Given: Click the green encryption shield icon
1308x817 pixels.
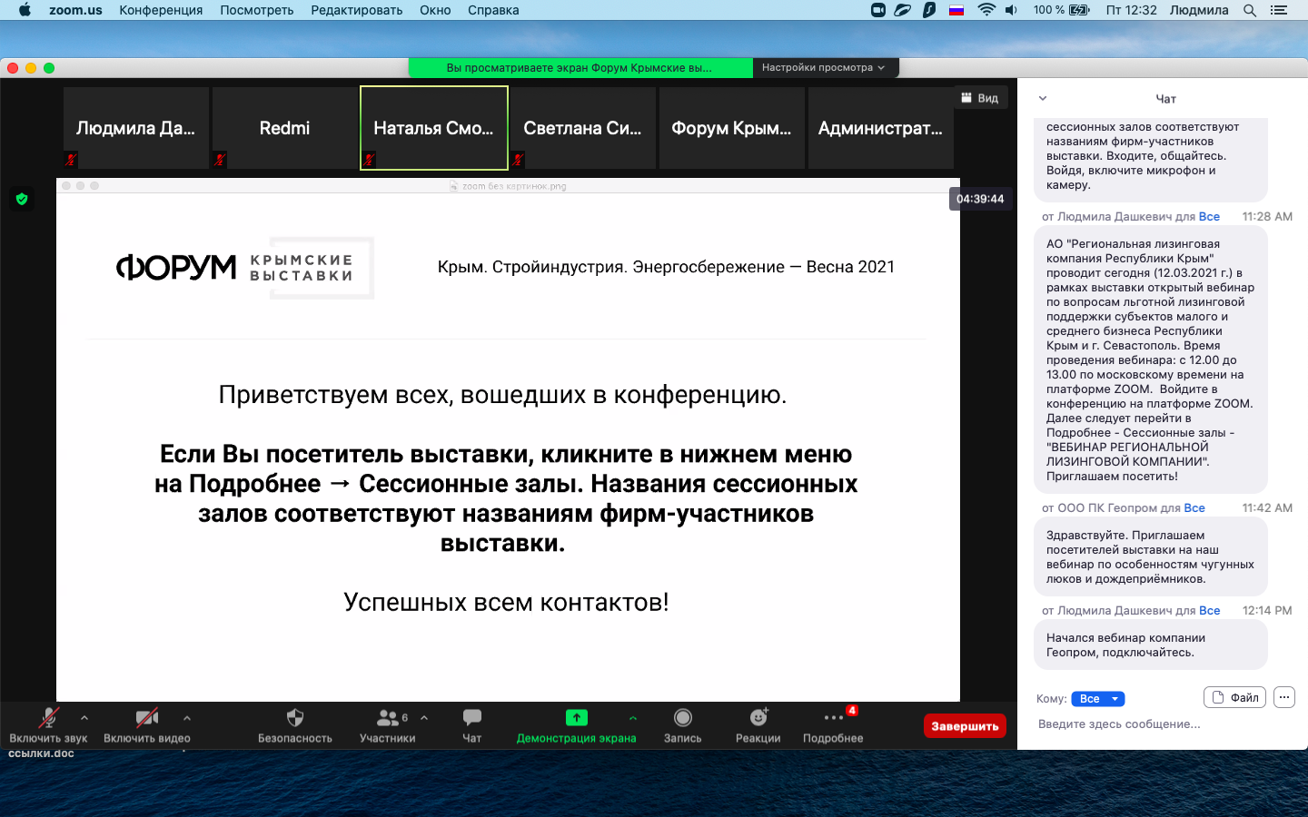Looking at the screenshot, I should pyautogui.click(x=22, y=199).
